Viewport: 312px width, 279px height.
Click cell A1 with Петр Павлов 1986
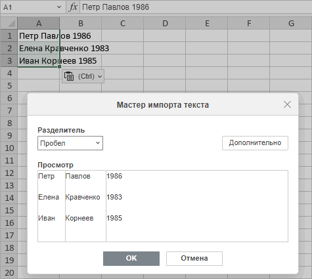pos(39,35)
